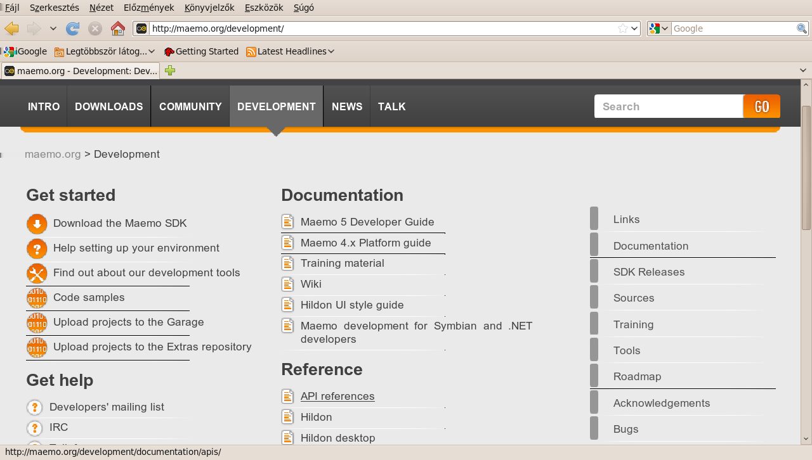Go to the NEWS site section
The width and height of the screenshot is (812, 460).
[347, 106]
